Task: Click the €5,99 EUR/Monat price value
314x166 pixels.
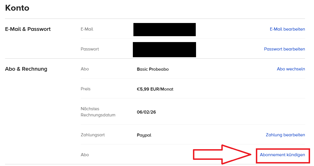Action: (x=155, y=89)
